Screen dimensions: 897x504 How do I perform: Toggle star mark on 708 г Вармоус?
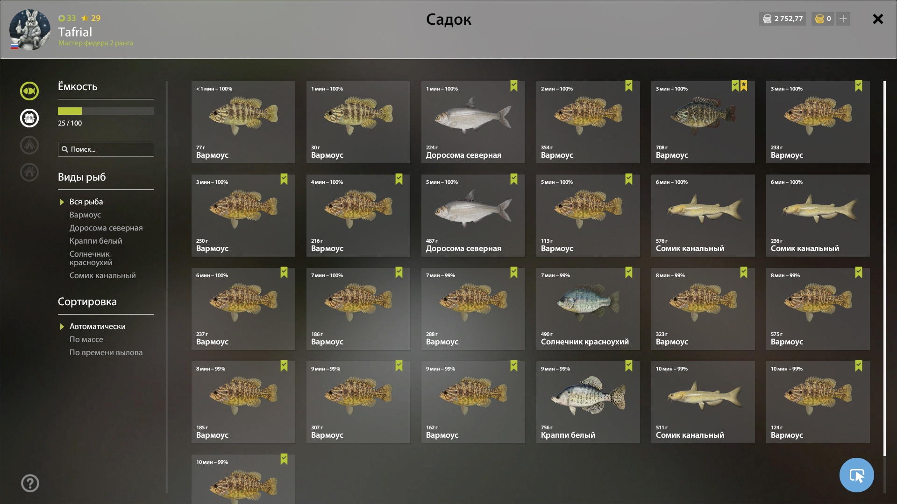(x=744, y=86)
